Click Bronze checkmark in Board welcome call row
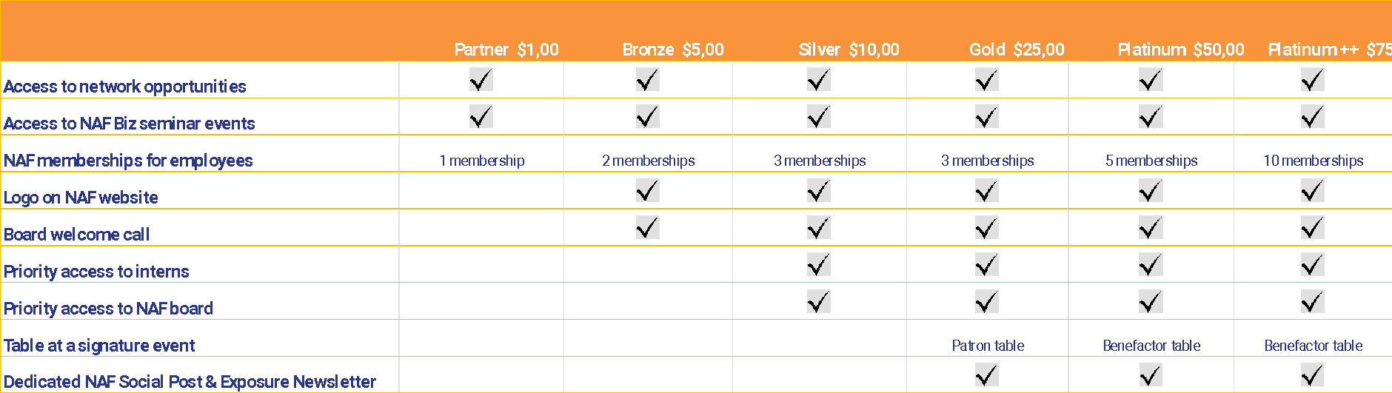Screen dimensions: 1392x393 (x=647, y=227)
